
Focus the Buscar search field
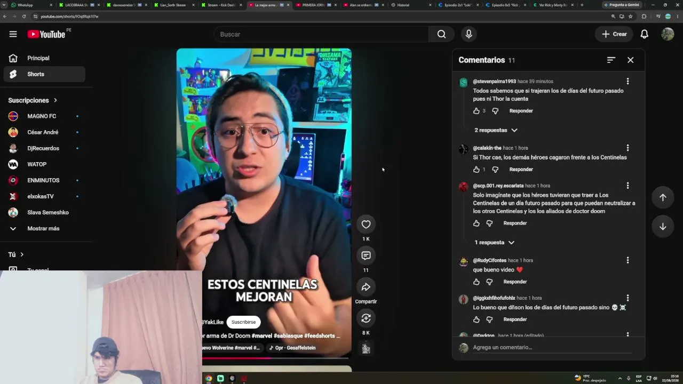[x=321, y=34]
